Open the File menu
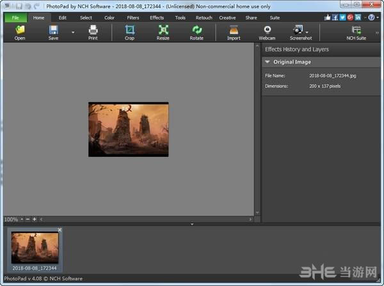 pos(14,18)
